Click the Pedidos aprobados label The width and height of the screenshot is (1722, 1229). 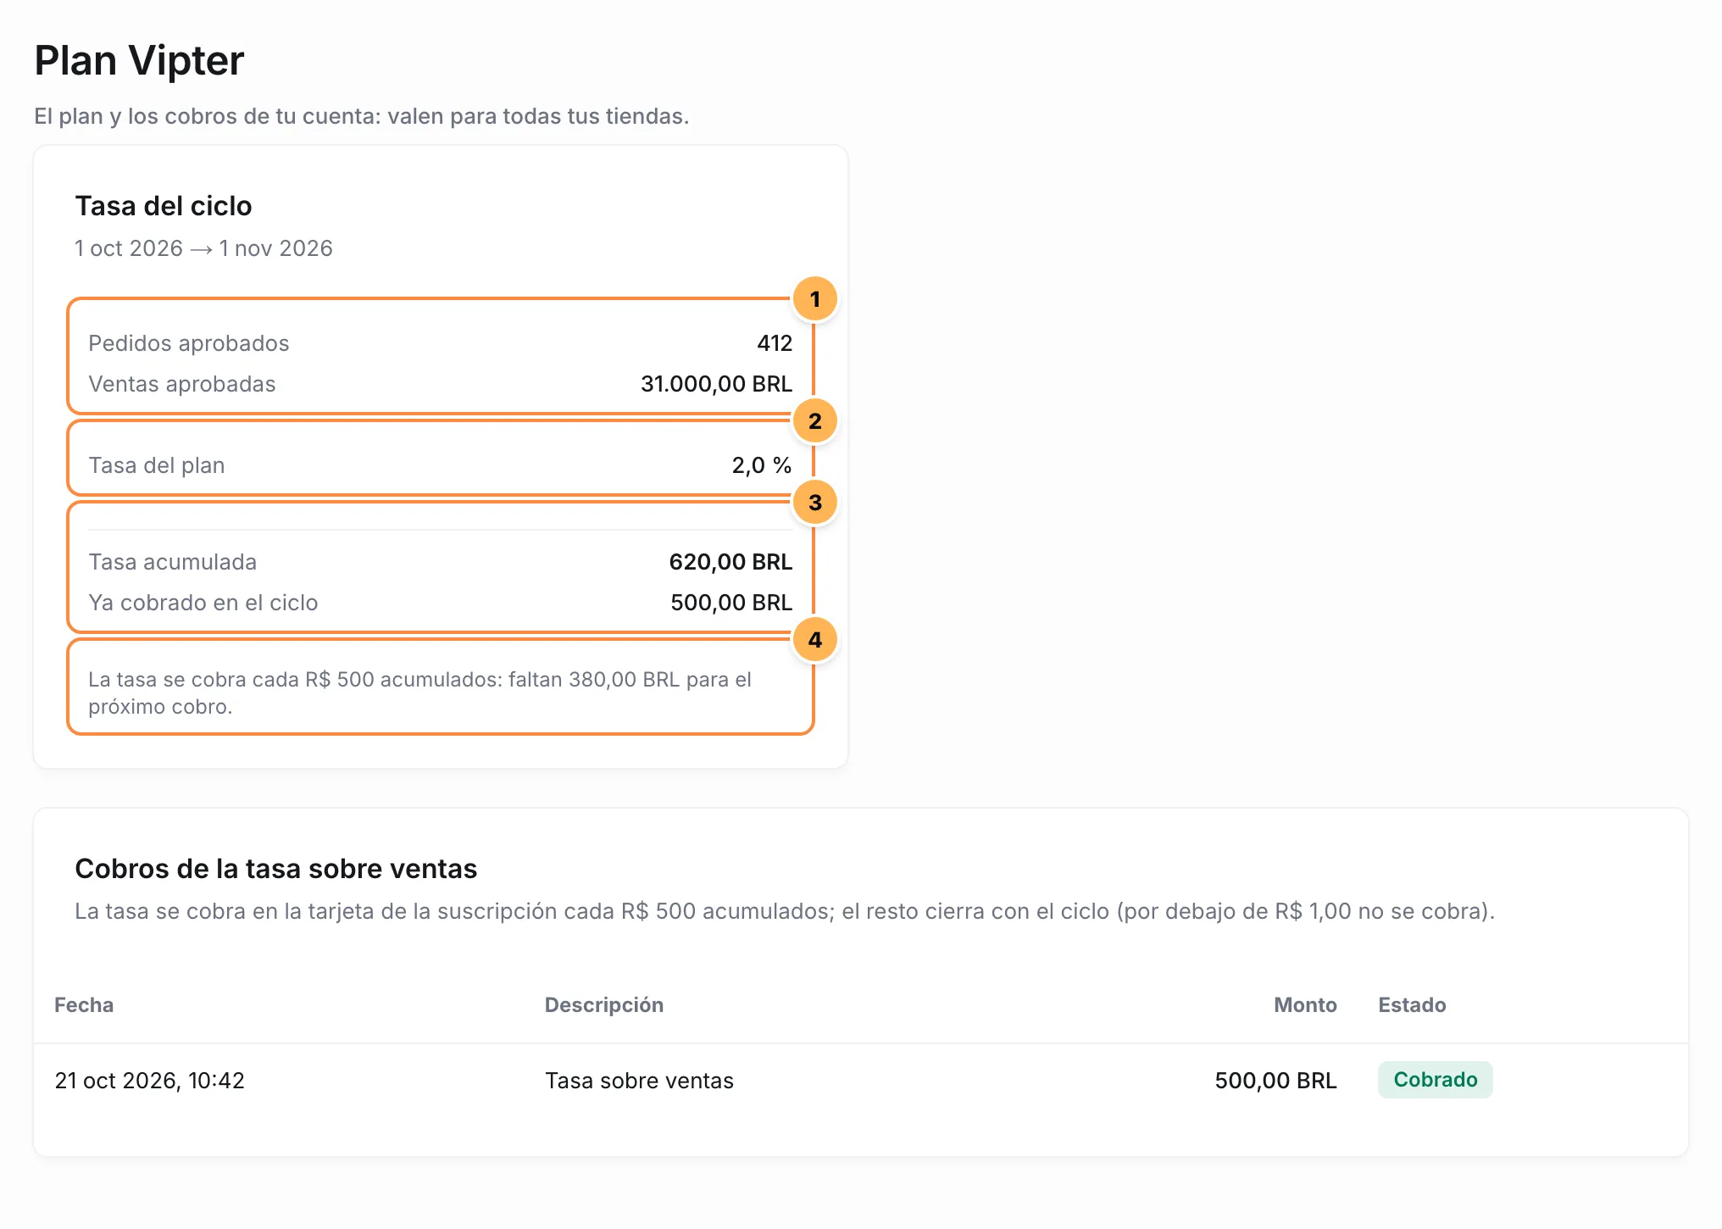[x=189, y=343]
